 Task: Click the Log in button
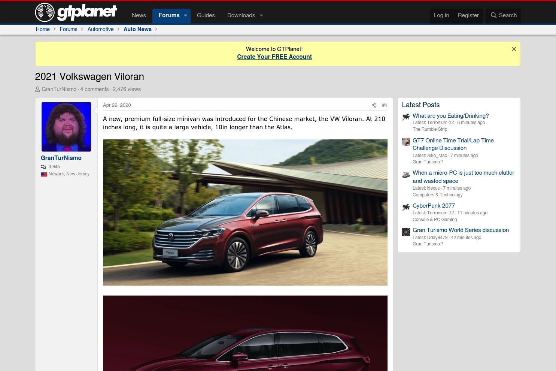click(x=441, y=15)
